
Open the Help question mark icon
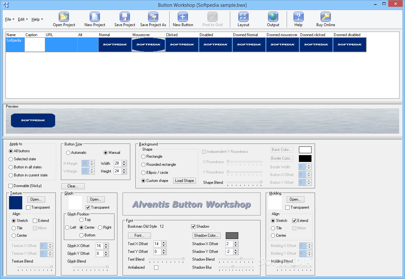pos(299,17)
